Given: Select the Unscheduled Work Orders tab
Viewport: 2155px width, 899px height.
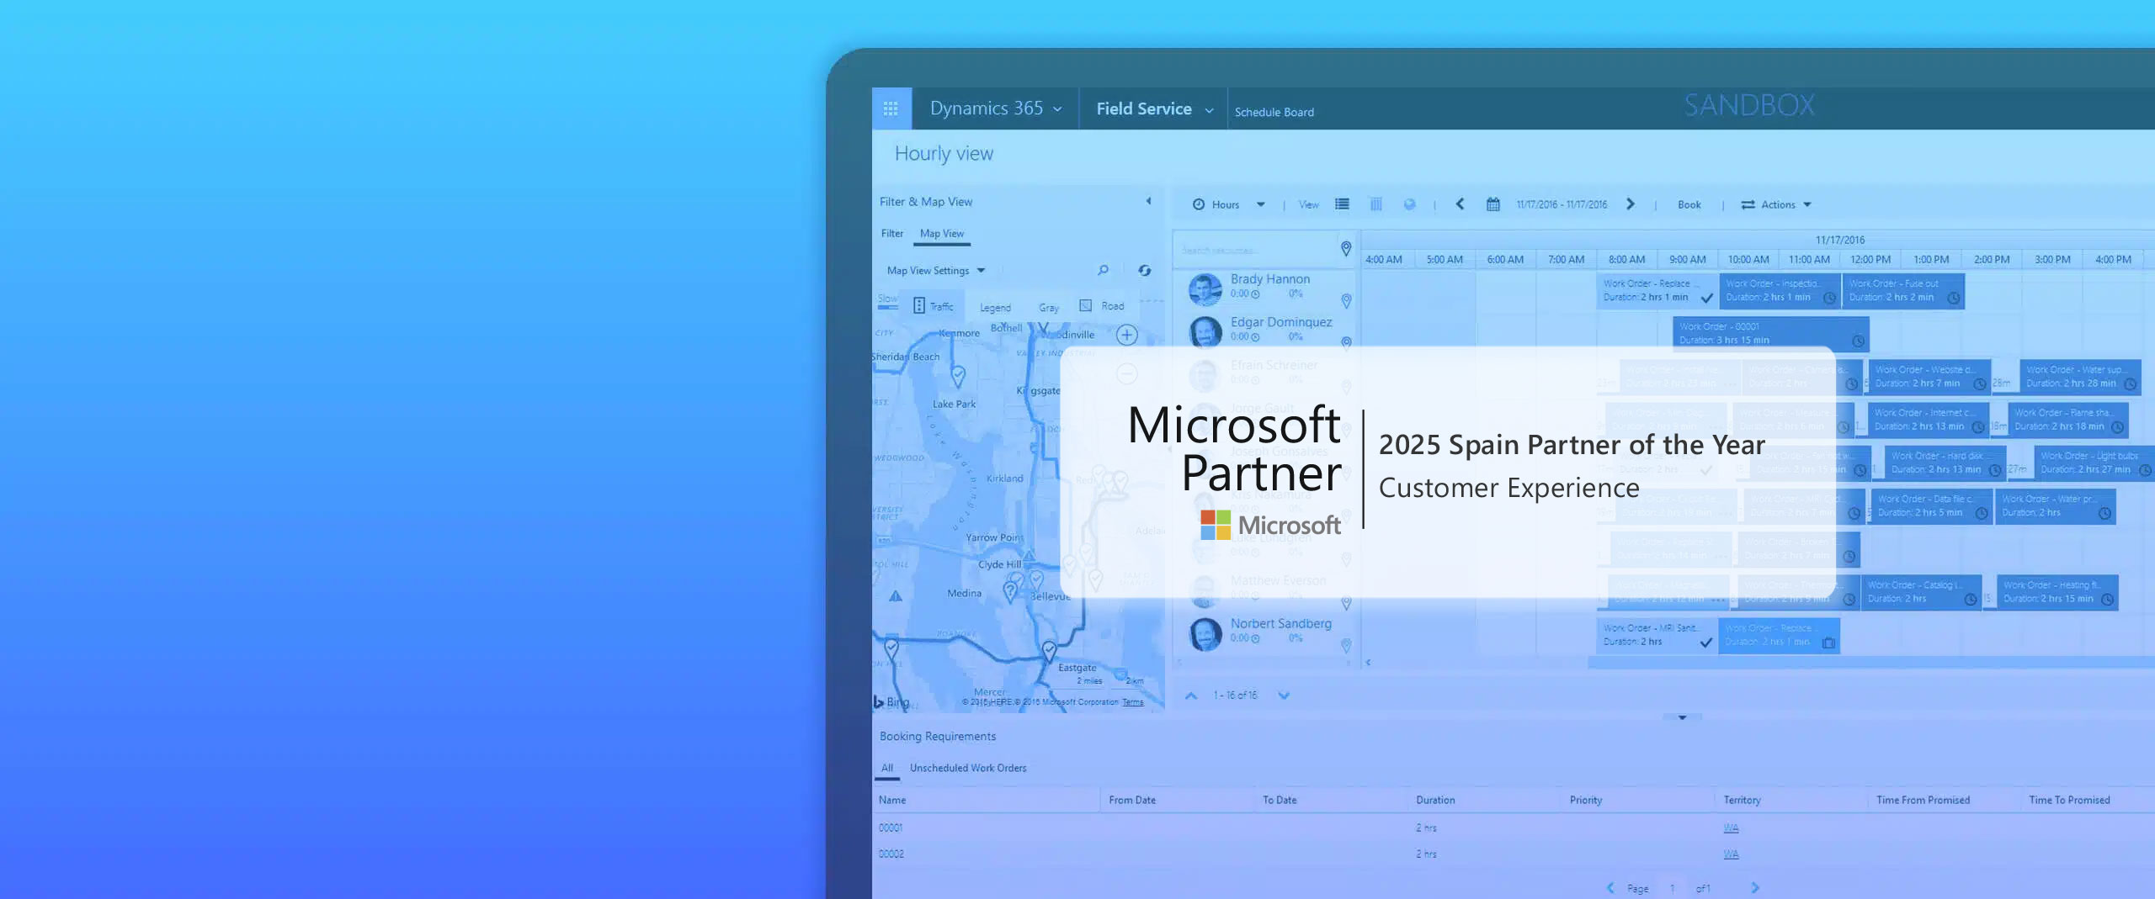Looking at the screenshot, I should coord(967,768).
